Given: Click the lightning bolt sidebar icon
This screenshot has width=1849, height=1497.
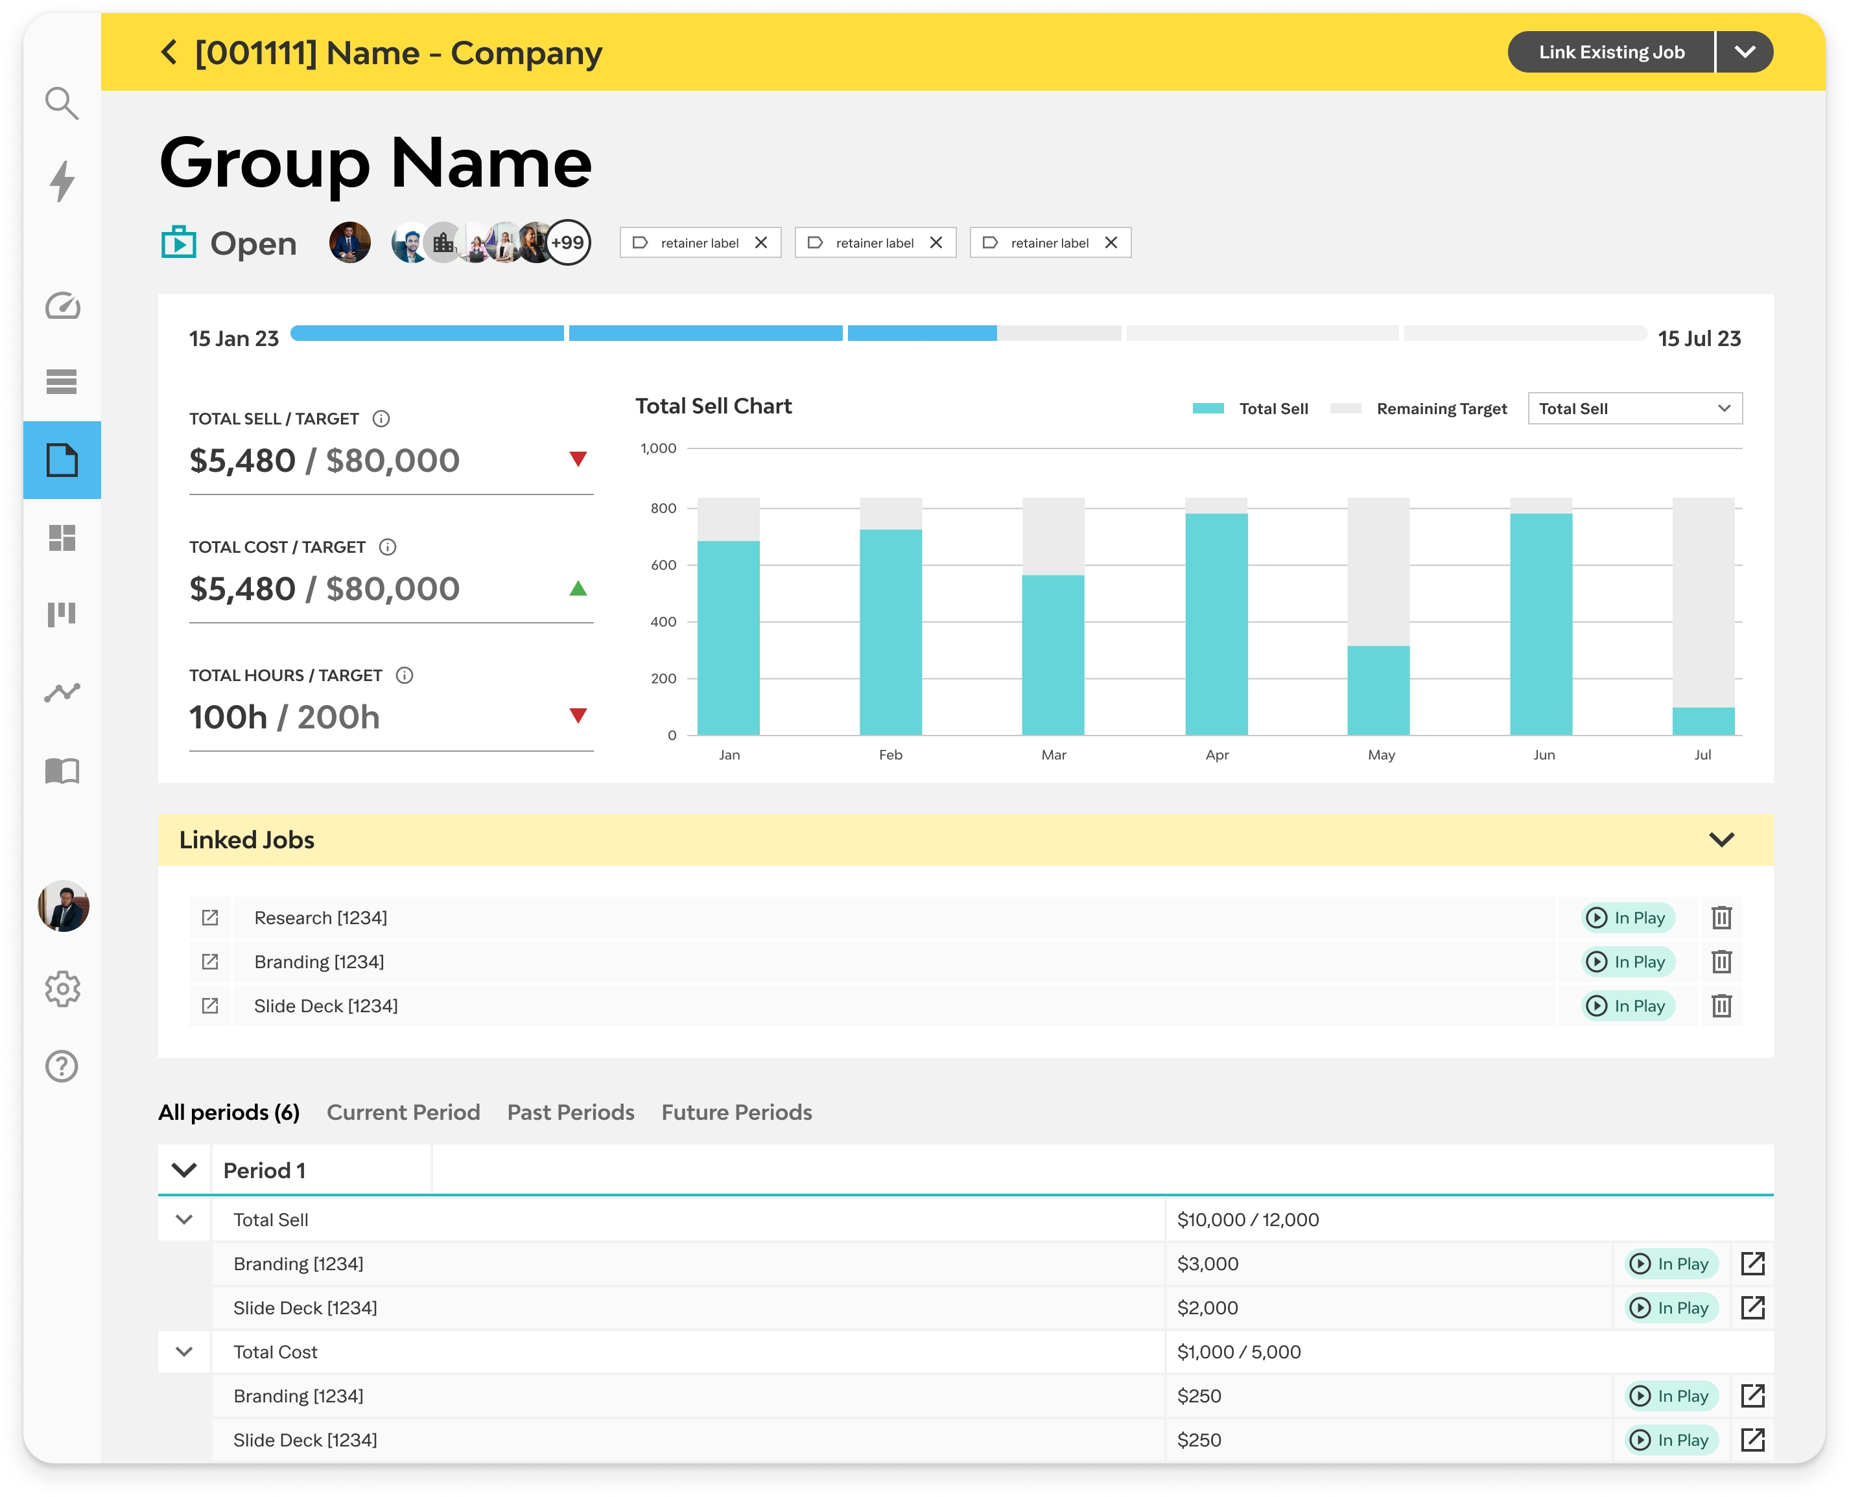Looking at the screenshot, I should [61, 180].
